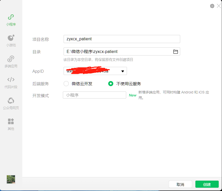
Task: Open the 小游戏 mini game category
Action: [x=11, y=38]
